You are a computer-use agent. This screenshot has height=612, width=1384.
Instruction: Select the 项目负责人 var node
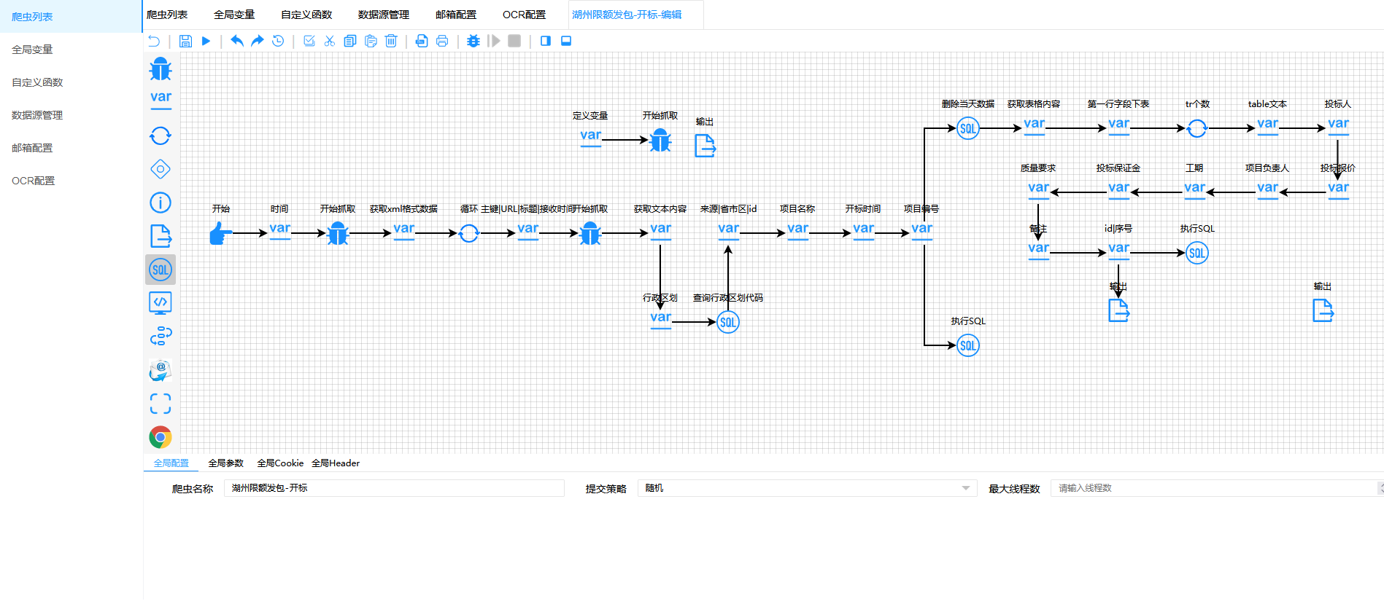pos(1268,189)
